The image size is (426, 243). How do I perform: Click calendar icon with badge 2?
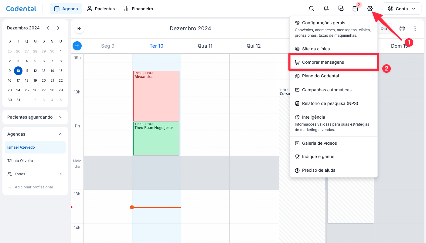[x=355, y=8]
